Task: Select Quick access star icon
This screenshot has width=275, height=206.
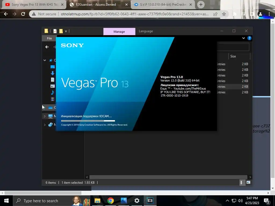Action: [x=51, y=60]
